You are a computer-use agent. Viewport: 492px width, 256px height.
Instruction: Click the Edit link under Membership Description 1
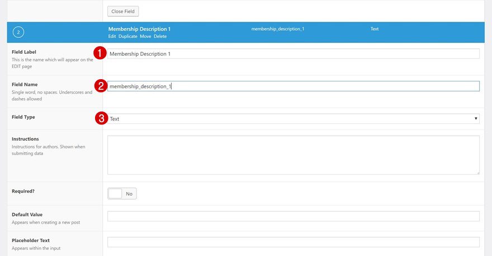point(112,36)
